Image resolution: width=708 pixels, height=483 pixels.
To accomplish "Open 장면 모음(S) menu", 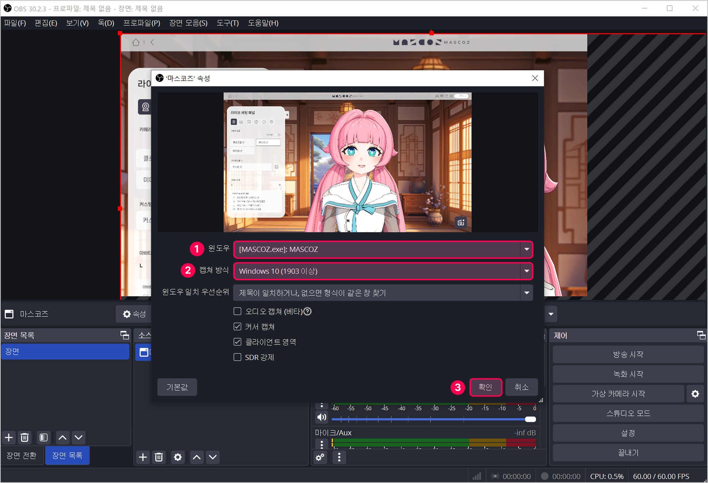I will coord(188,23).
